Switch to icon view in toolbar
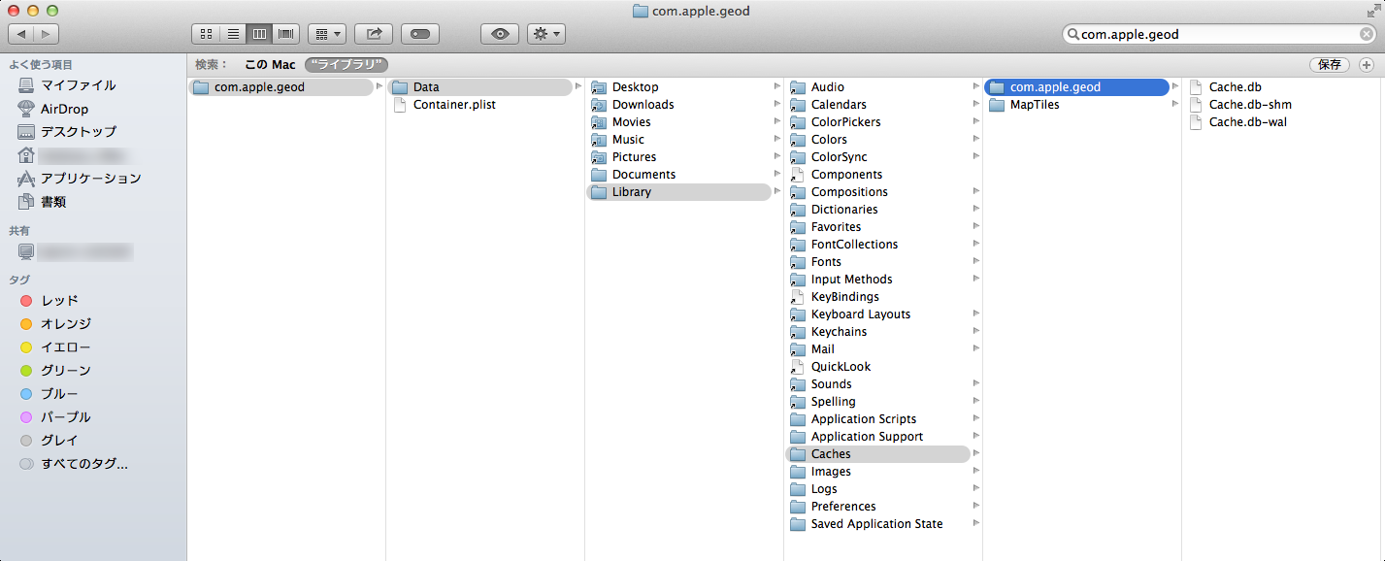The height and width of the screenshot is (561, 1385). (x=206, y=34)
